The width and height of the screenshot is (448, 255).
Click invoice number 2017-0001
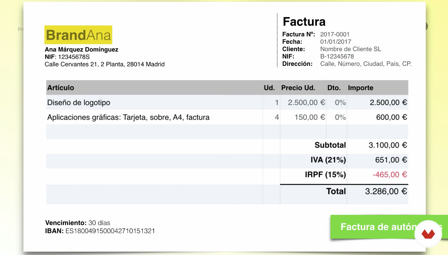click(x=335, y=34)
